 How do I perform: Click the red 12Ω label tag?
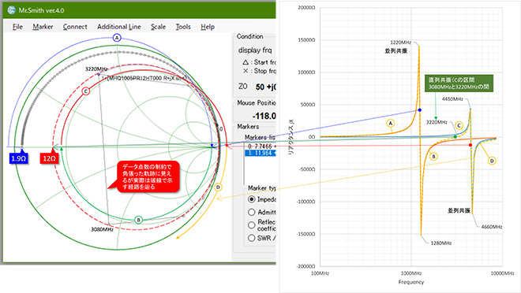pyautogui.click(x=49, y=158)
